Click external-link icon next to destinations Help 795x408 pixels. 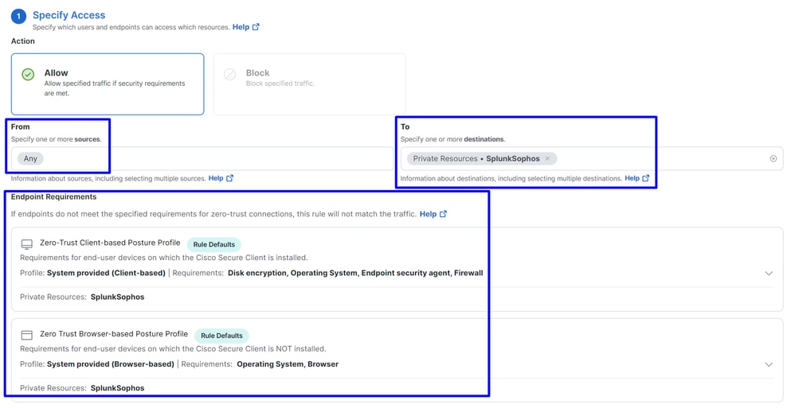click(x=646, y=178)
